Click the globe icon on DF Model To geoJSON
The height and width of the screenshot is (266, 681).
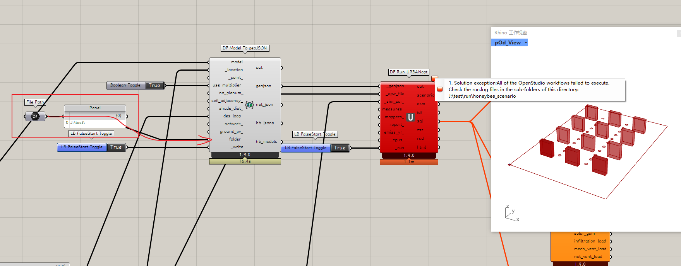pos(249,105)
